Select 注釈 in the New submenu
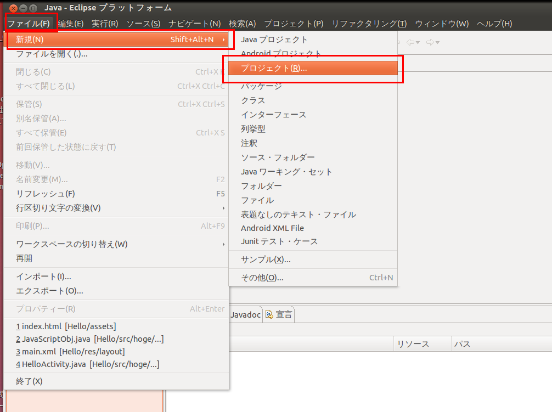 313,143
